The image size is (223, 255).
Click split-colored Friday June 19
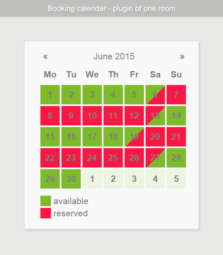(x=134, y=137)
